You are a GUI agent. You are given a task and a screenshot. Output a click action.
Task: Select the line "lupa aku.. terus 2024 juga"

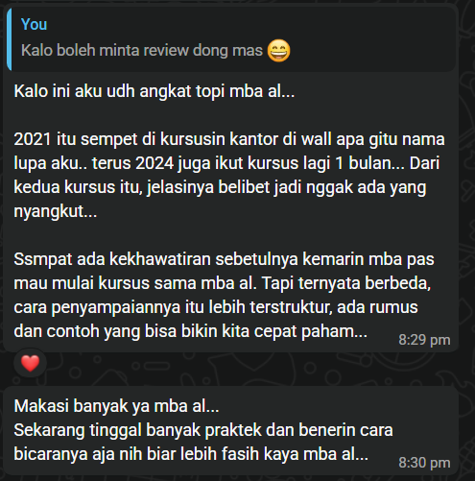pos(226,163)
